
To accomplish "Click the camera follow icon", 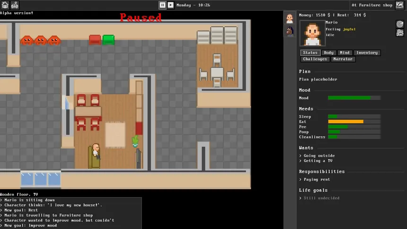I will tap(400, 33).
